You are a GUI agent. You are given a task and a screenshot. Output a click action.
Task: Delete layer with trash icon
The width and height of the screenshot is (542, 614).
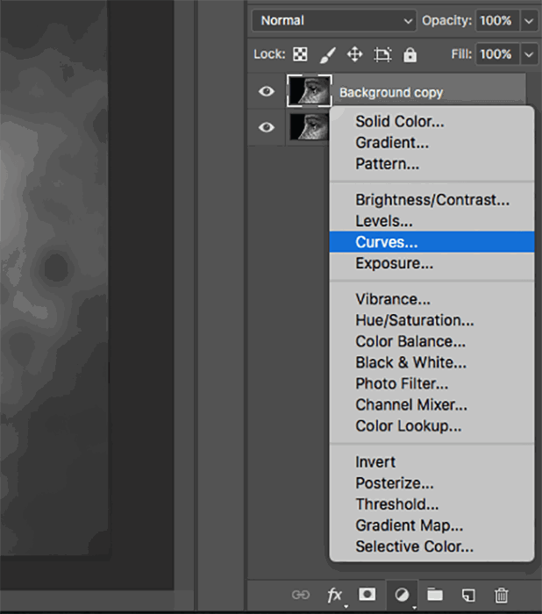502,596
